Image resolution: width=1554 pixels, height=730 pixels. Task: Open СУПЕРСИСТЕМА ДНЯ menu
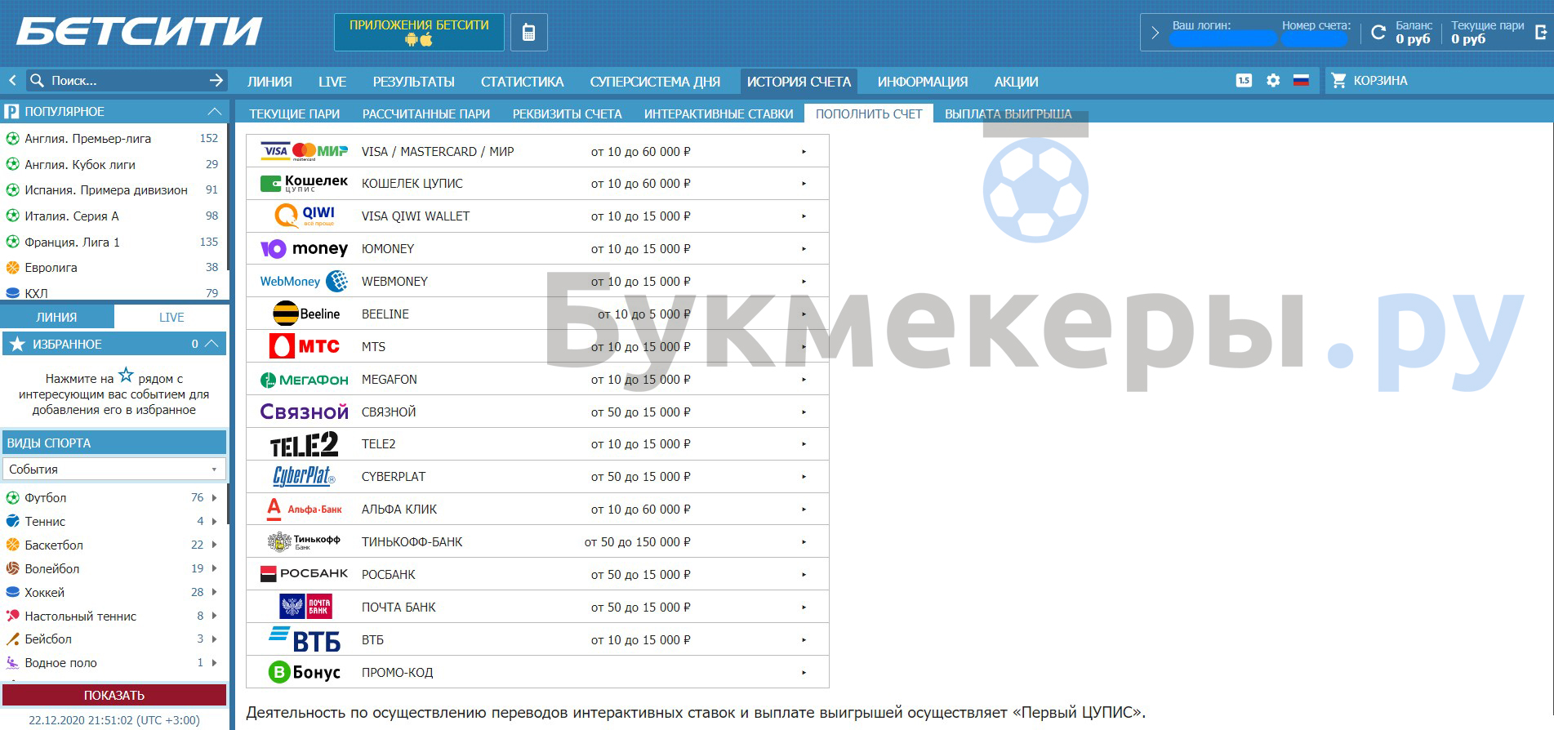tap(655, 82)
